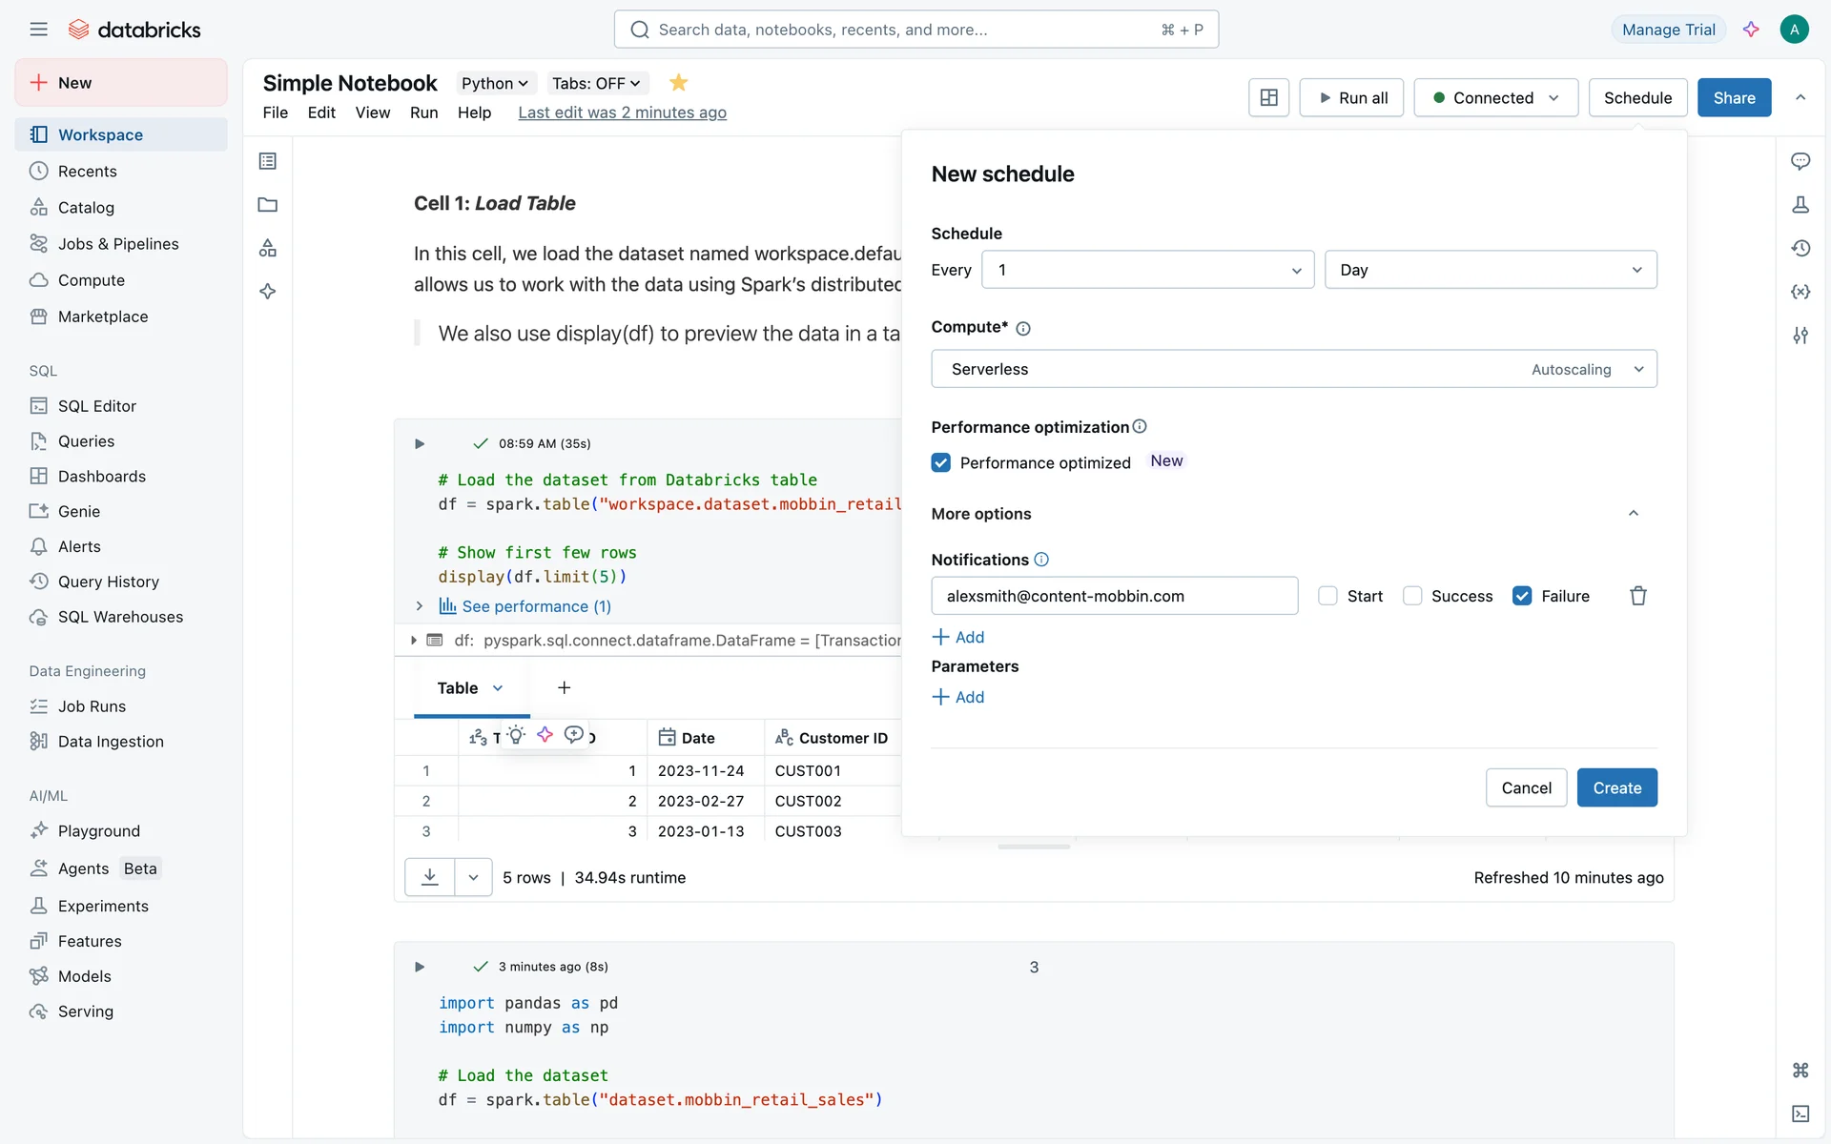
Task: Check the Success notification checkbox
Action: point(1412,596)
